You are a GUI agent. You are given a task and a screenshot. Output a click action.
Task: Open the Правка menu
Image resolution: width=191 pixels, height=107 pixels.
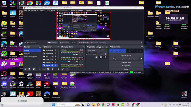[35, 10]
